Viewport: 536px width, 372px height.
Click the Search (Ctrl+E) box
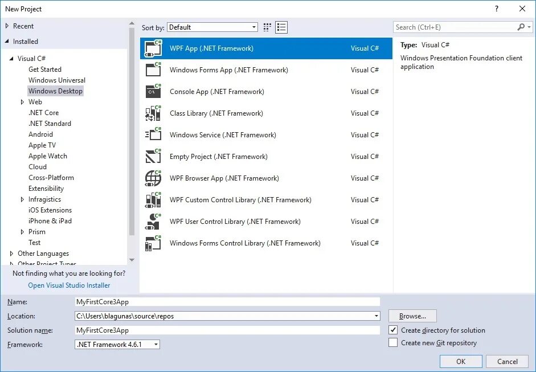(x=455, y=27)
